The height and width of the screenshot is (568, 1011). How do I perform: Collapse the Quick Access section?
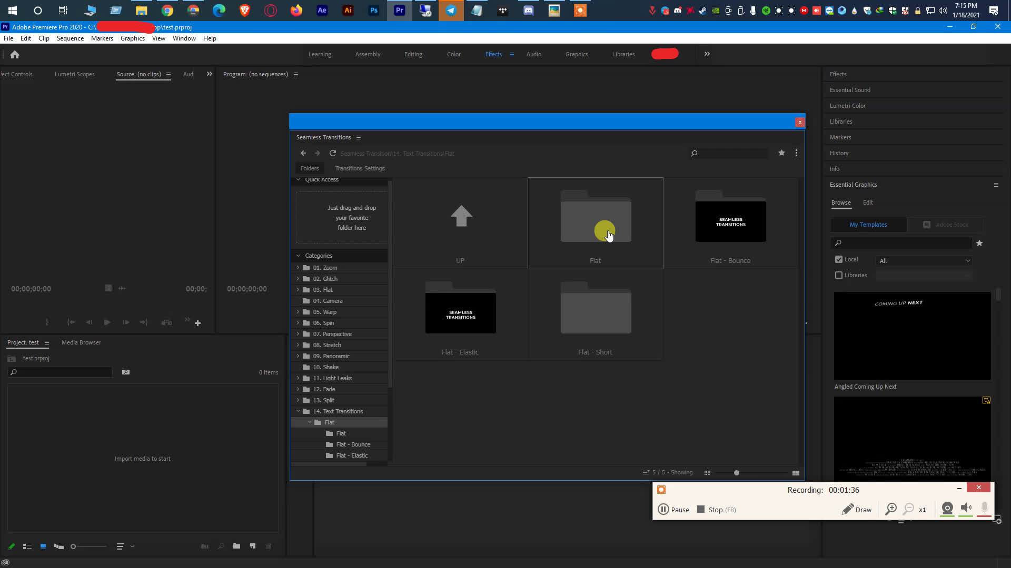click(x=298, y=179)
